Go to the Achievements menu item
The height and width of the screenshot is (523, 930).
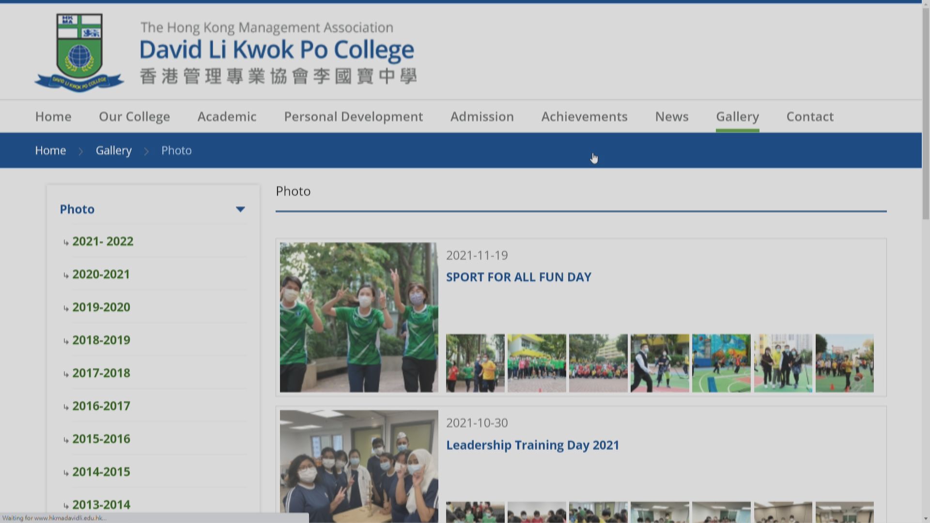click(x=584, y=117)
